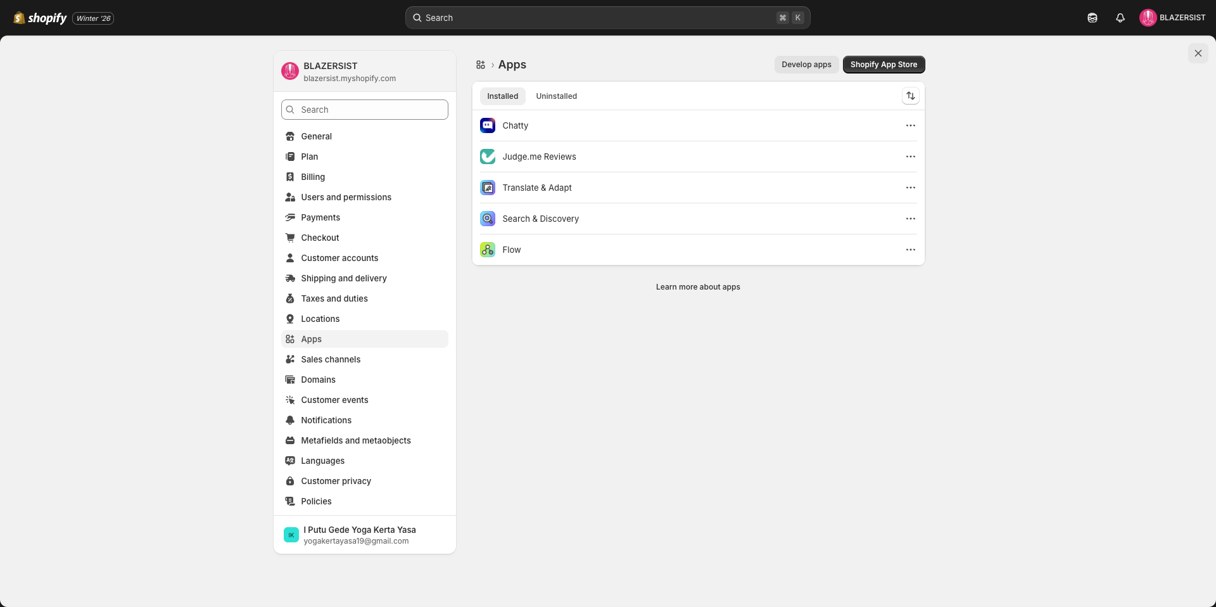Click settings breadcrumb icon beside Apps heading
The image size is (1216, 607).
(481, 65)
